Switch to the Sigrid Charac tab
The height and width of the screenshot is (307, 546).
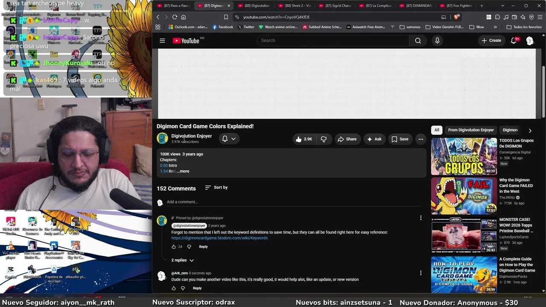pyautogui.click(x=335, y=6)
